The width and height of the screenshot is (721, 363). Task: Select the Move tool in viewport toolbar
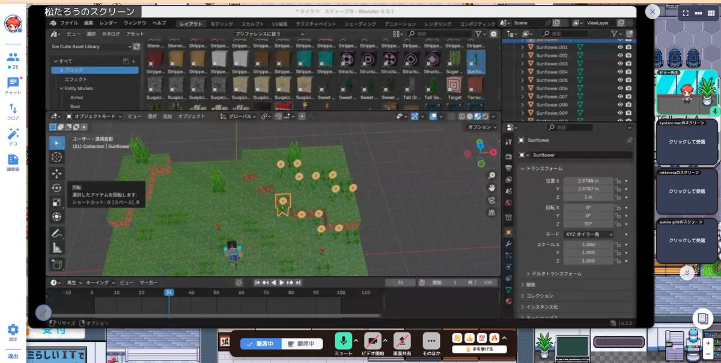tap(57, 174)
